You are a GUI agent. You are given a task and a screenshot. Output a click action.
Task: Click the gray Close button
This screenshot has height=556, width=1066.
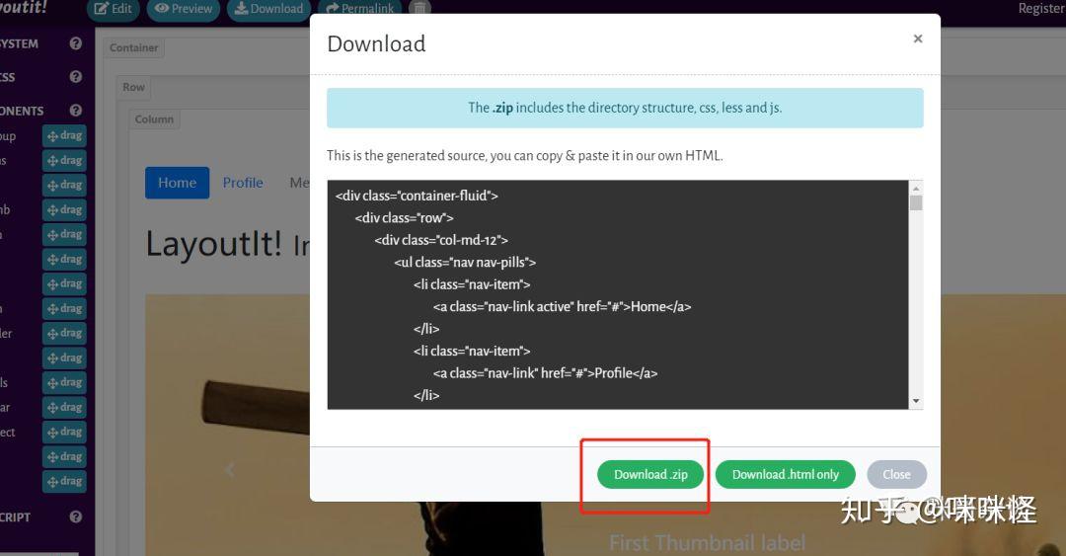896,474
